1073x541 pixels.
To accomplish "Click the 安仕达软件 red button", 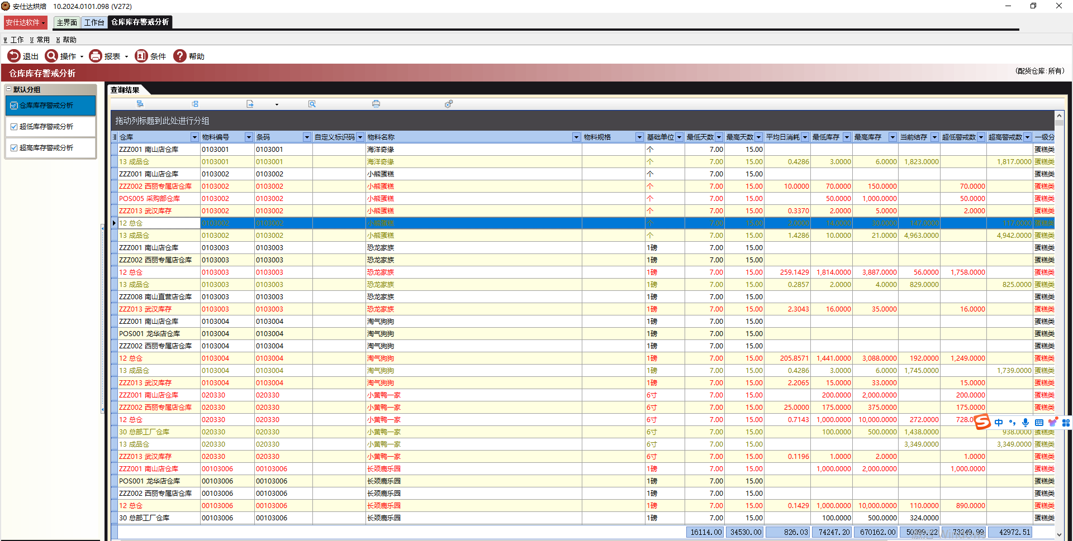I will tap(25, 22).
